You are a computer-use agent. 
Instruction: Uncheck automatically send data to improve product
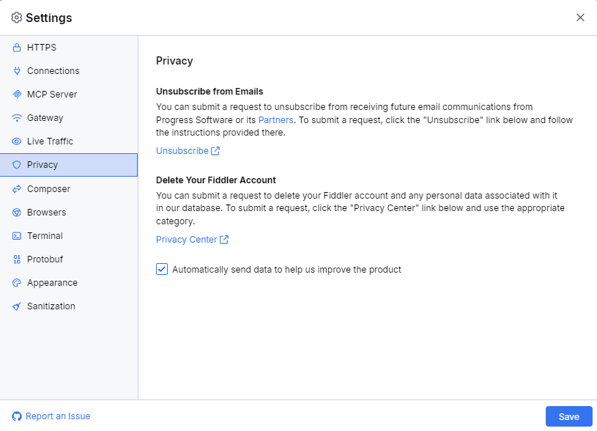click(162, 269)
